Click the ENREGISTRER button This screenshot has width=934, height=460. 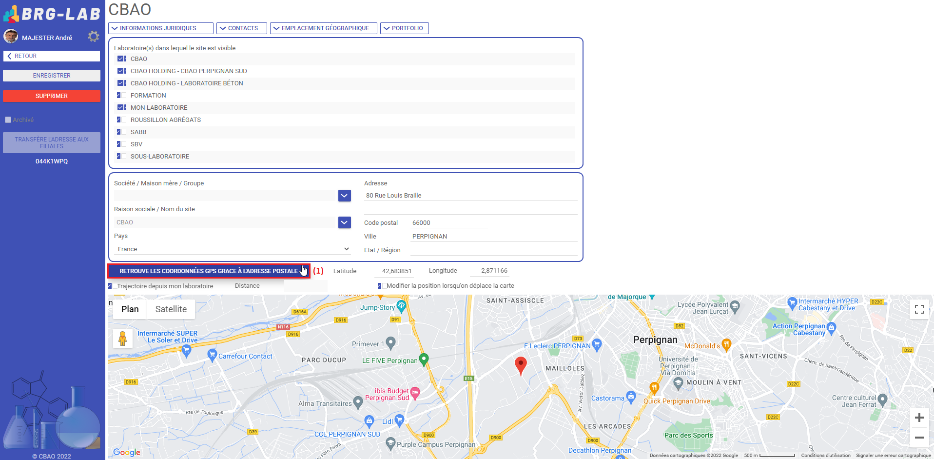[52, 76]
